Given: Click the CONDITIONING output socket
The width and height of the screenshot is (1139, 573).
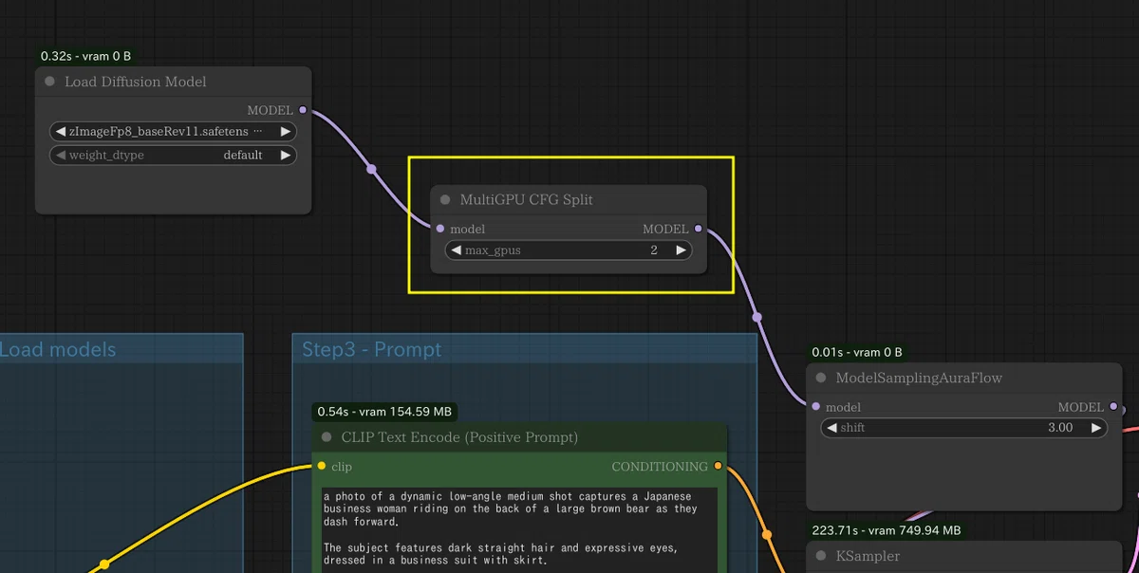Looking at the screenshot, I should [718, 466].
